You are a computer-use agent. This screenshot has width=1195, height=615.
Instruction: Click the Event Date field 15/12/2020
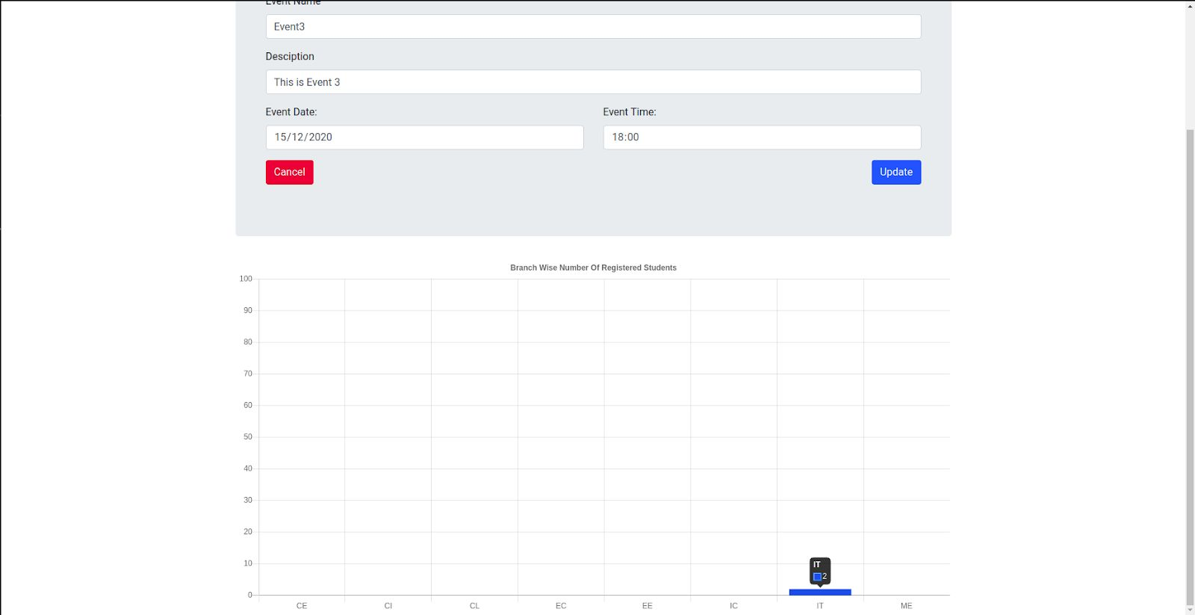[424, 137]
